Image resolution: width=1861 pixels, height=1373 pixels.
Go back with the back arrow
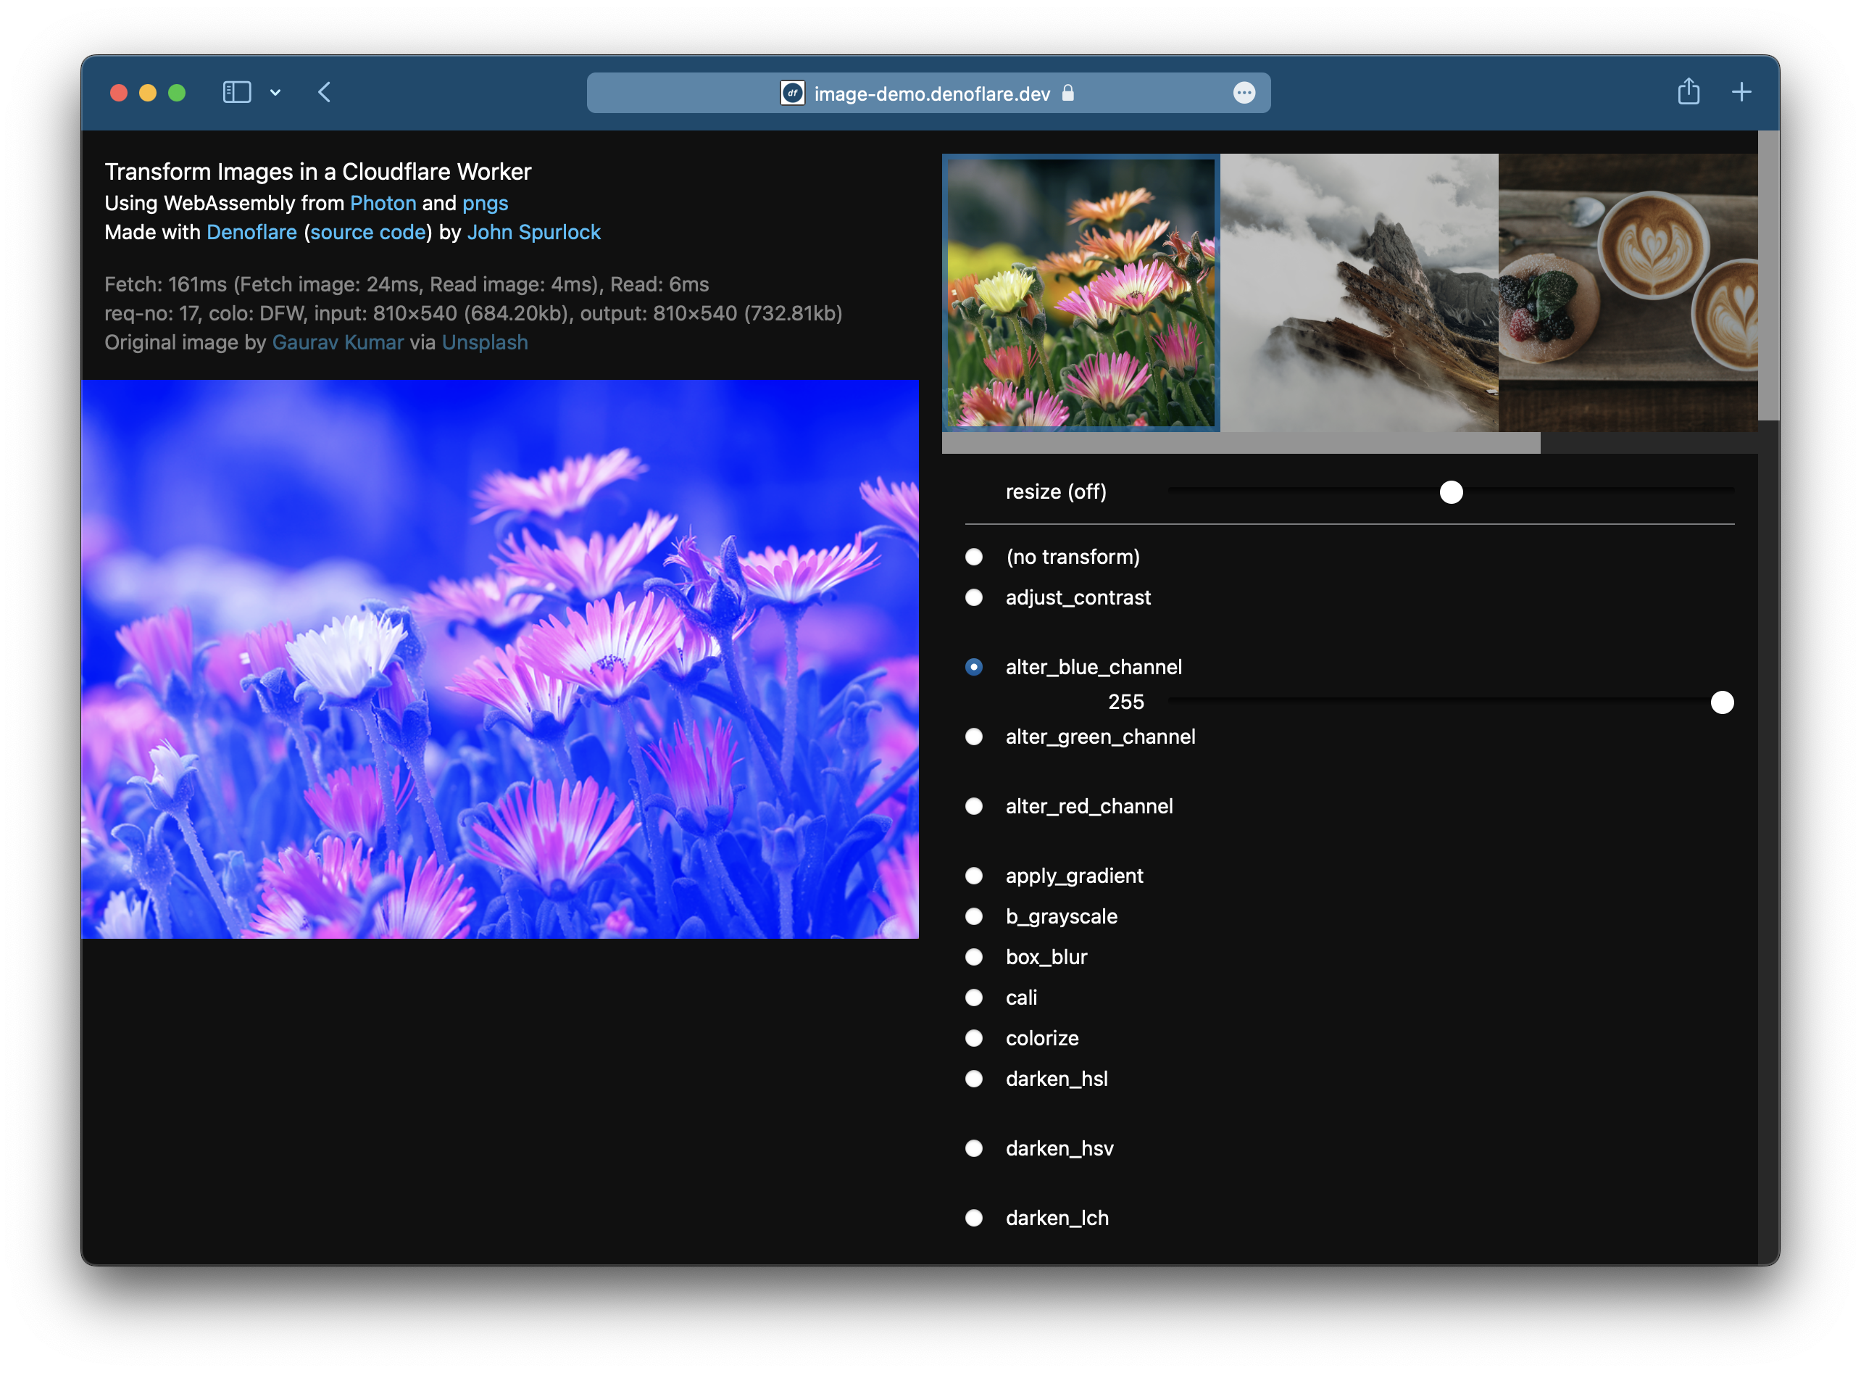click(x=324, y=92)
